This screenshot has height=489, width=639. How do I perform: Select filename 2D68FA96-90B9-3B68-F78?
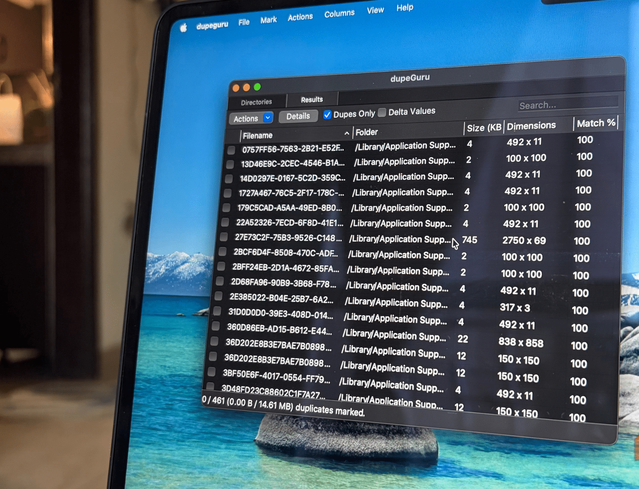tap(284, 283)
